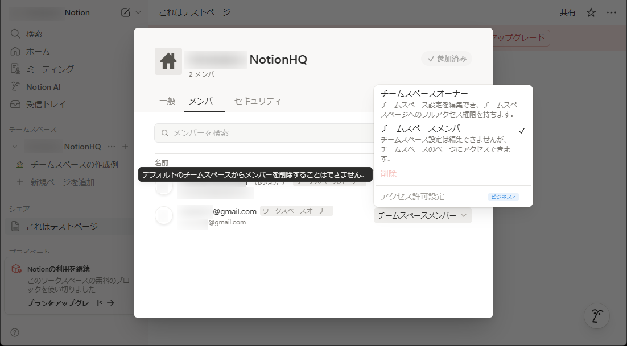This screenshot has width=627, height=346.
Task: Open the help question mark icon
Action: click(15, 332)
